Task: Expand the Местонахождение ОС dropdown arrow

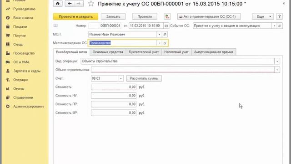Action: (x=159, y=43)
